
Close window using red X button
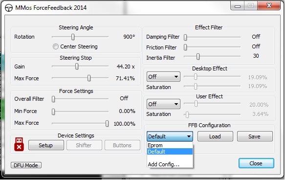tap(269, 6)
